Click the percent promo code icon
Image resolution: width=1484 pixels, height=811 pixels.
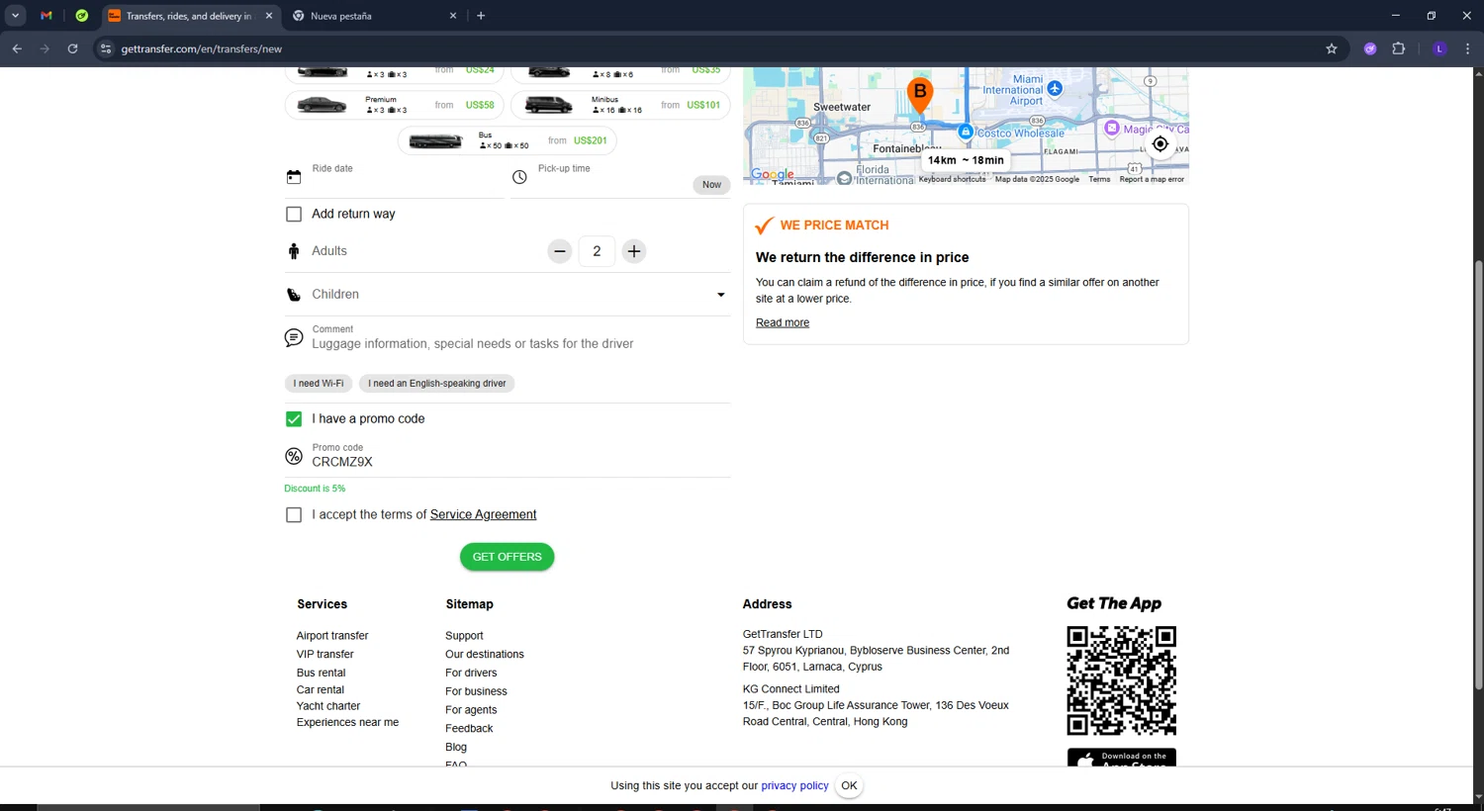tap(294, 456)
